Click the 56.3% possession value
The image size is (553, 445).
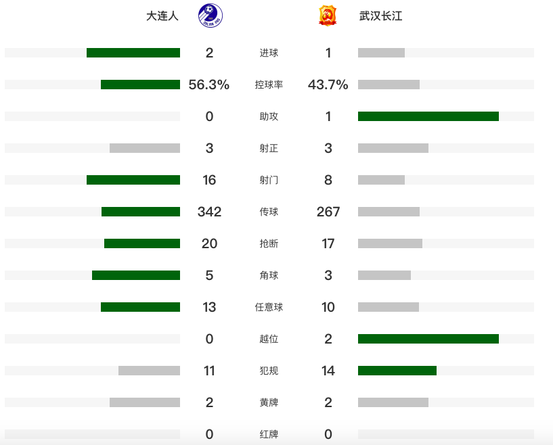click(x=209, y=85)
